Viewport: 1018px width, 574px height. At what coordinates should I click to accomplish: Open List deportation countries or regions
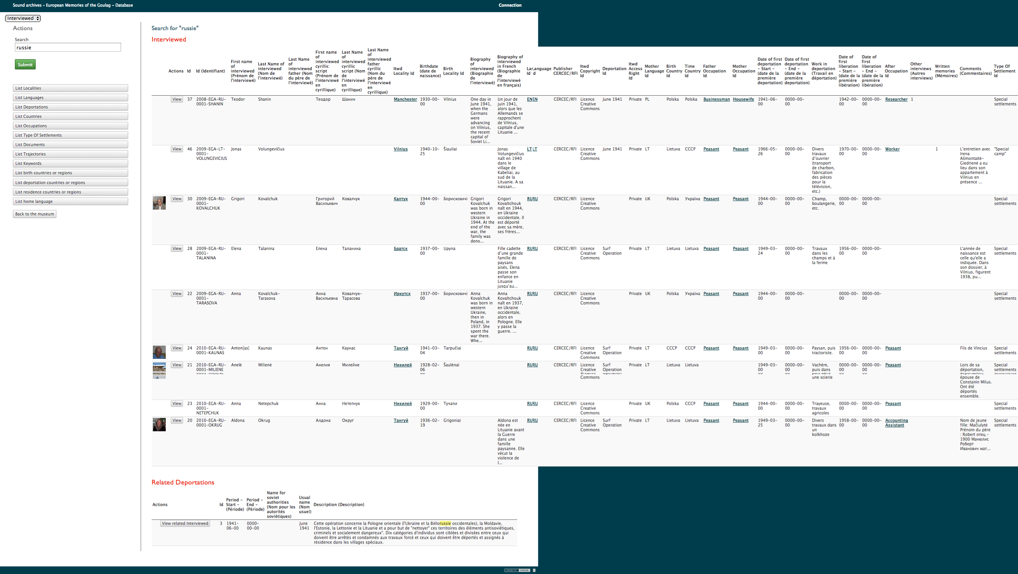(71, 183)
